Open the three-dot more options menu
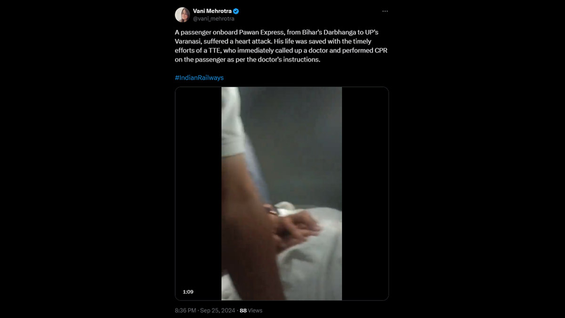 pyautogui.click(x=385, y=11)
